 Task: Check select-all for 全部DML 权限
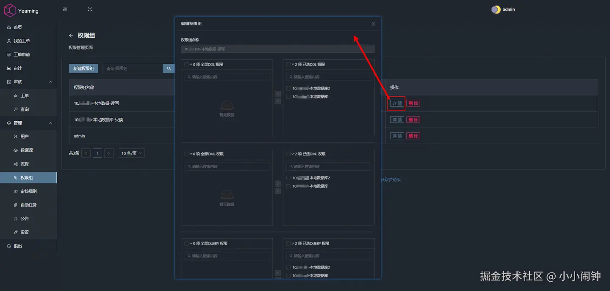(186, 154)
